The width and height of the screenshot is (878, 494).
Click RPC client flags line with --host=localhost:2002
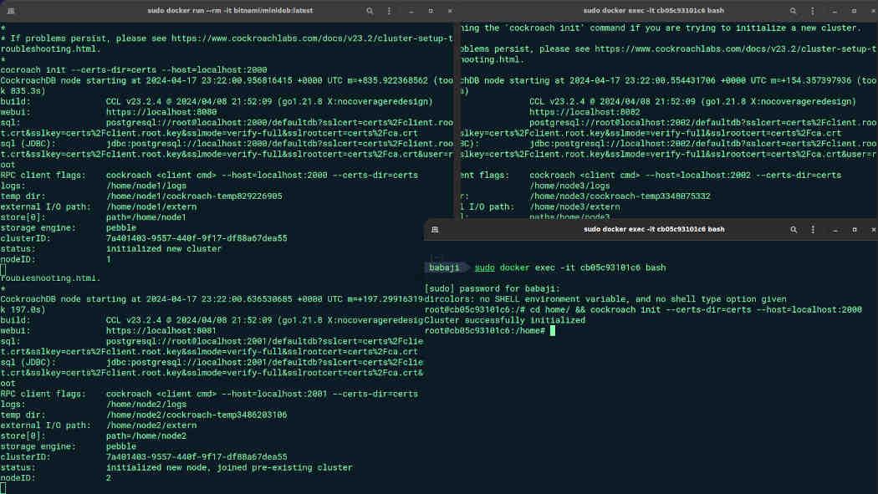[651, 175]
